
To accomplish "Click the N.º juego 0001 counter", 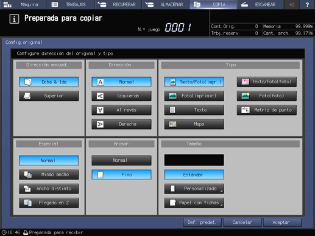I will coord(178,27).
